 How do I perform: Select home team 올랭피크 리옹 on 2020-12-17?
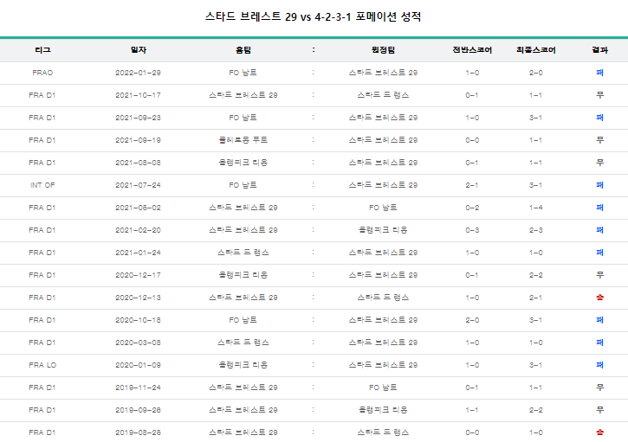(x=243, y=275)
